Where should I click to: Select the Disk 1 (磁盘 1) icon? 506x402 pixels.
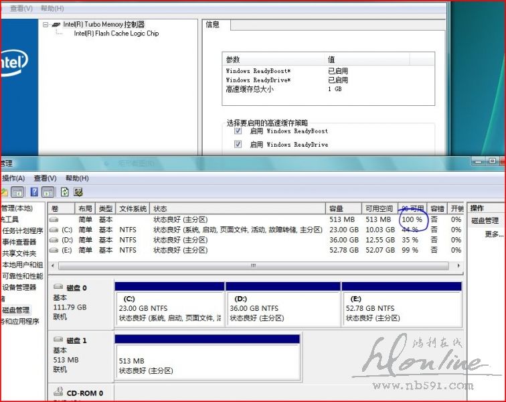(58, 340)
